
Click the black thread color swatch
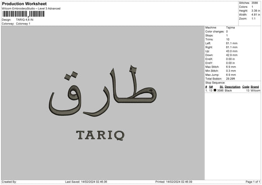(215, 90)
